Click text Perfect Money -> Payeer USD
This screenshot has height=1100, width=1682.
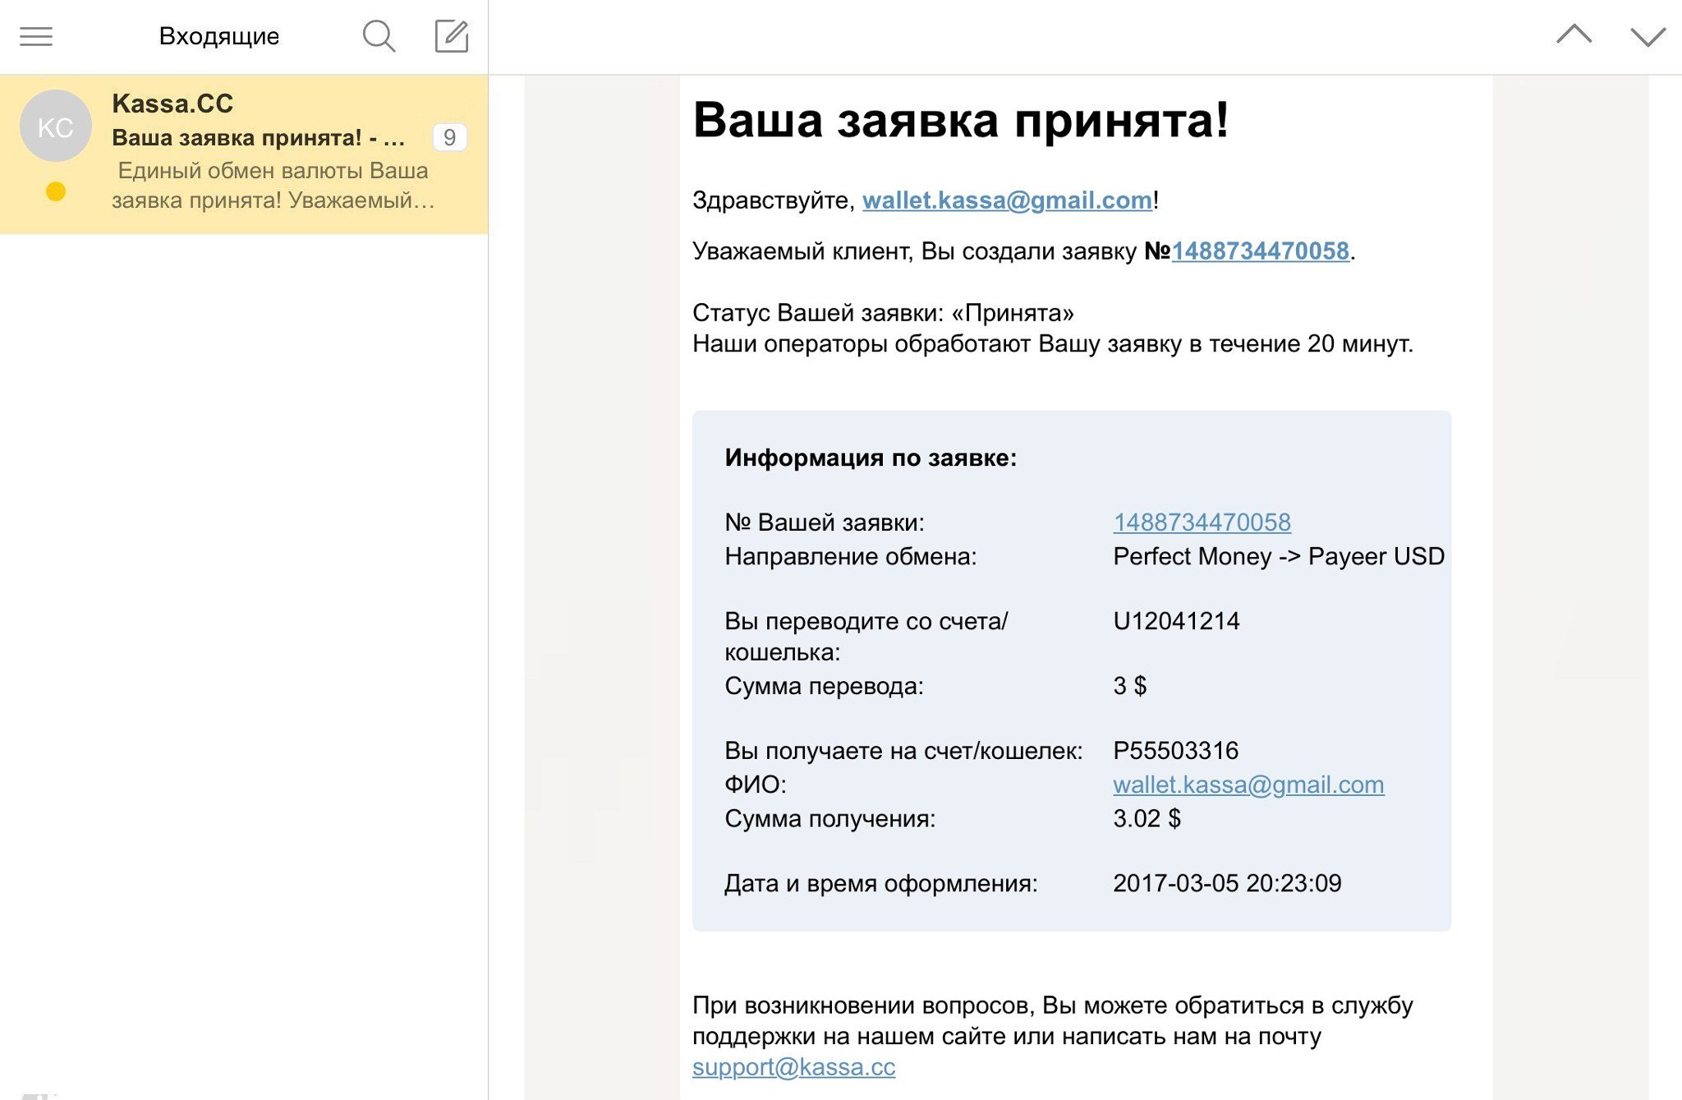pos(1279,556)
